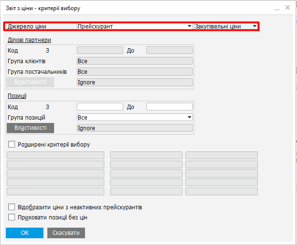Screen dimensions: 297x245
Task: Click the Позиції Код До input field
Action: (x=169, y=107)
